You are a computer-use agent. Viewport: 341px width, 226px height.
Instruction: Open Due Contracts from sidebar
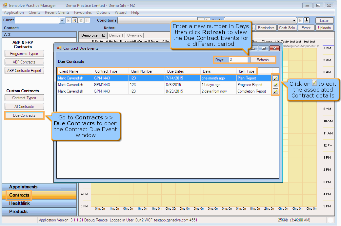24,115
